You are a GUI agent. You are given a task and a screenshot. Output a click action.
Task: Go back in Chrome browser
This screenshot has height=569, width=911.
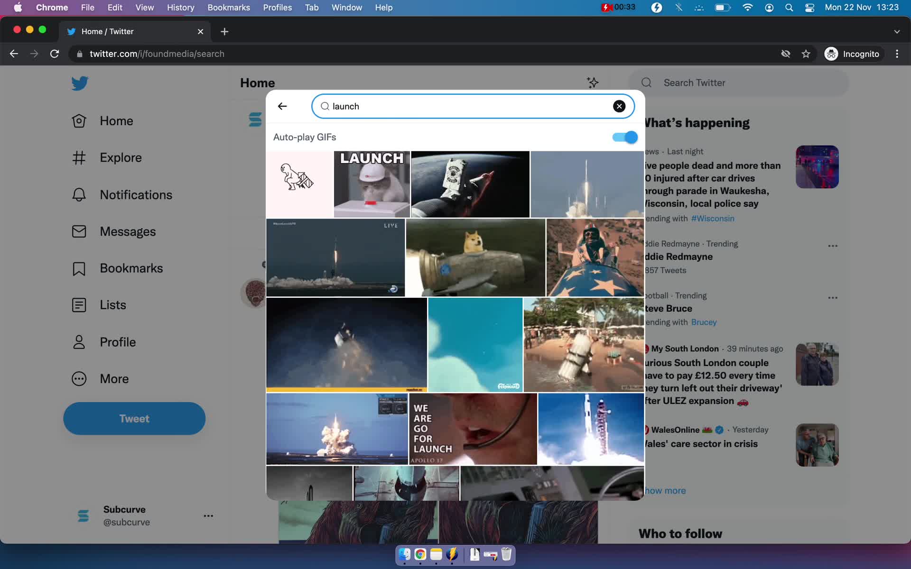14,54
